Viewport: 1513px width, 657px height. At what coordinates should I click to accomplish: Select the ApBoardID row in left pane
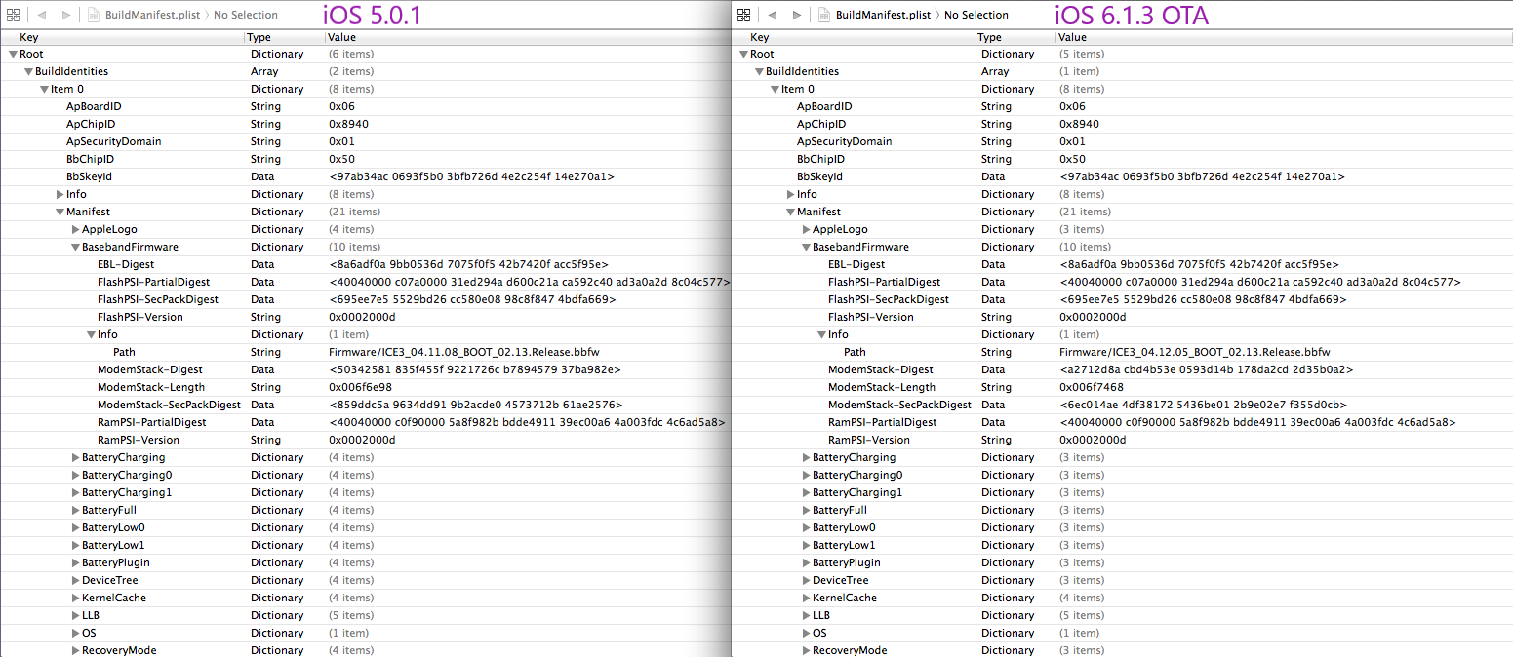click(x=365, y=106)
